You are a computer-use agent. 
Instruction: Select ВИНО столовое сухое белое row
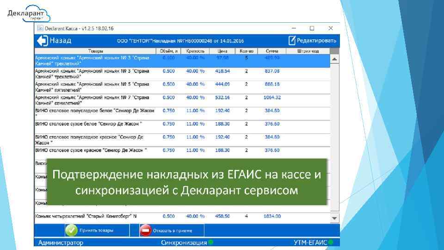coord(182,127)
